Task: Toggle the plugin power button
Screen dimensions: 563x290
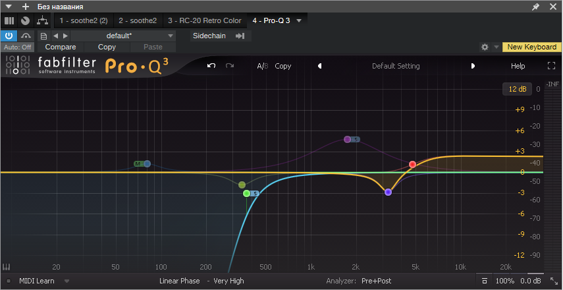Action: pos(9,36)
